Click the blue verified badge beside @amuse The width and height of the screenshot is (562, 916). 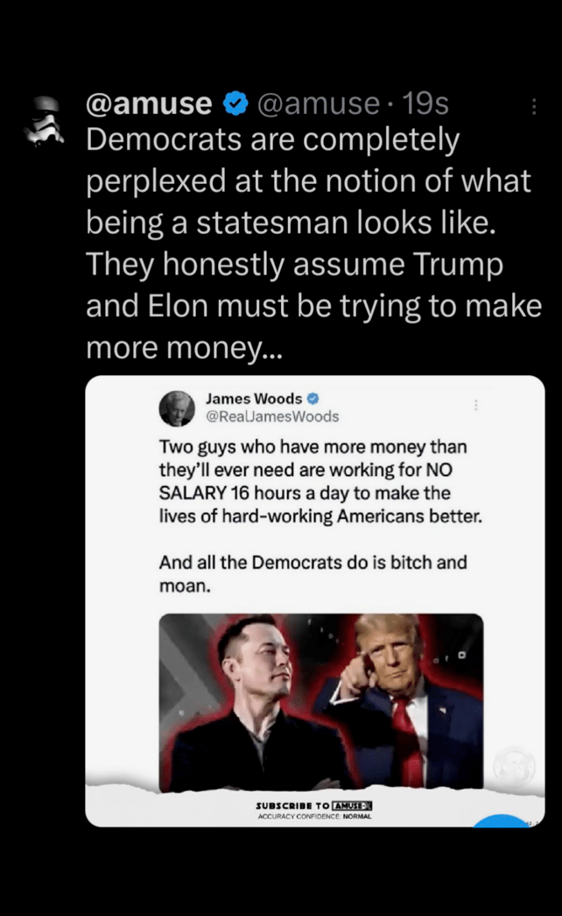pyautogui.click(x=235, y=104)
